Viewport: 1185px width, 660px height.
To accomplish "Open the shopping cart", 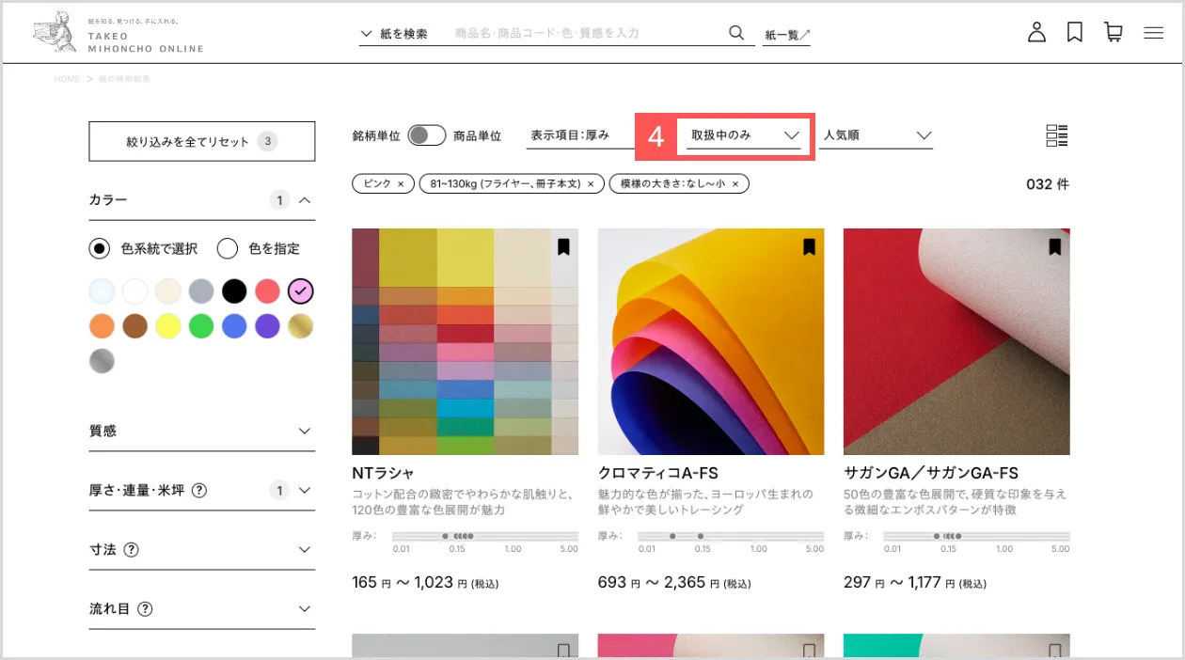I will point(1114,33).
